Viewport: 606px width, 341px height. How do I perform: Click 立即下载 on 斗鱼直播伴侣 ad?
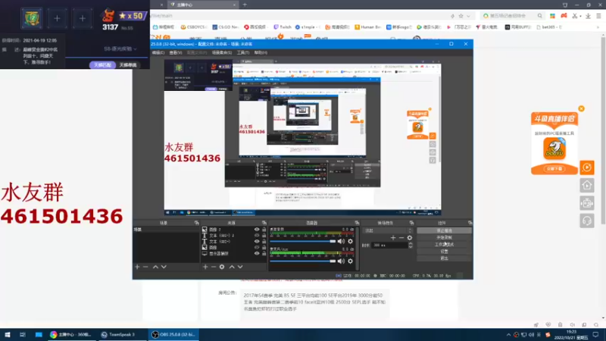[554, 169]
